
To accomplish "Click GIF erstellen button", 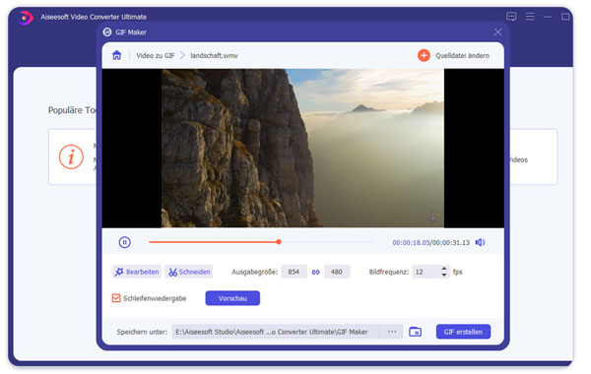I will (x=463, y=332).
